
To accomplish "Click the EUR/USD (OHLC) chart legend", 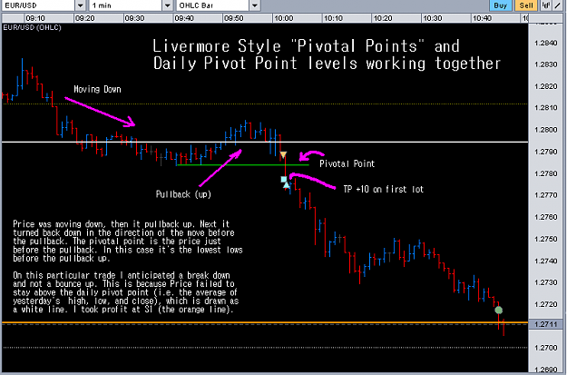I will click(x=32, y=27).
